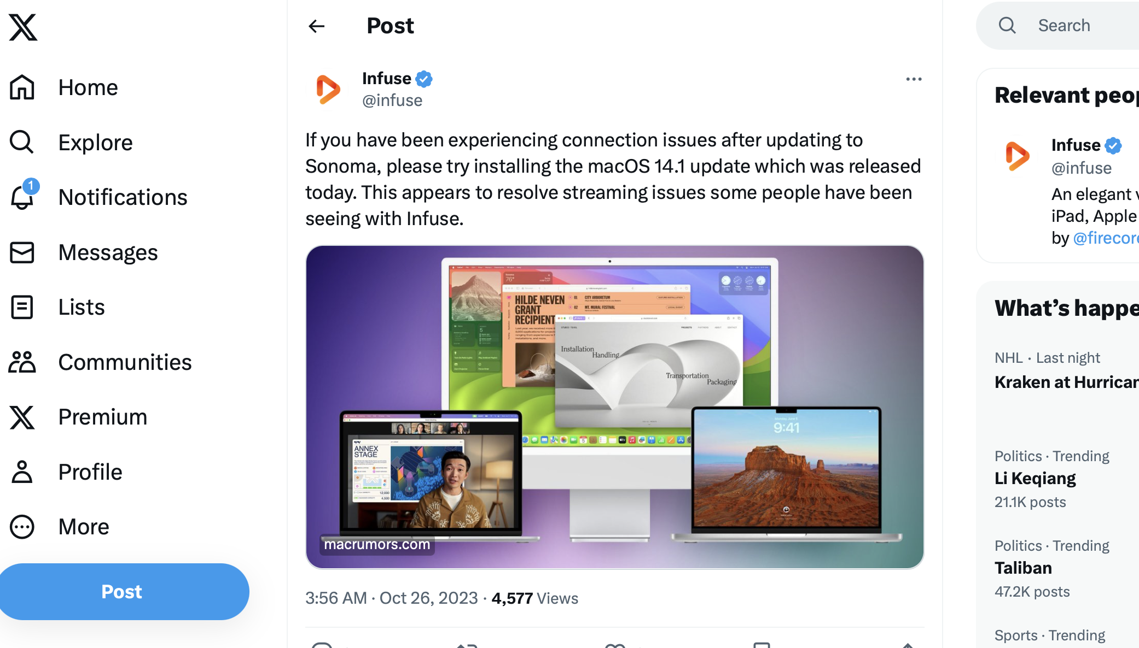Viewport: 1139px width, 648px height.
Task: Click the Profile person icon
Action: [22, 472]
